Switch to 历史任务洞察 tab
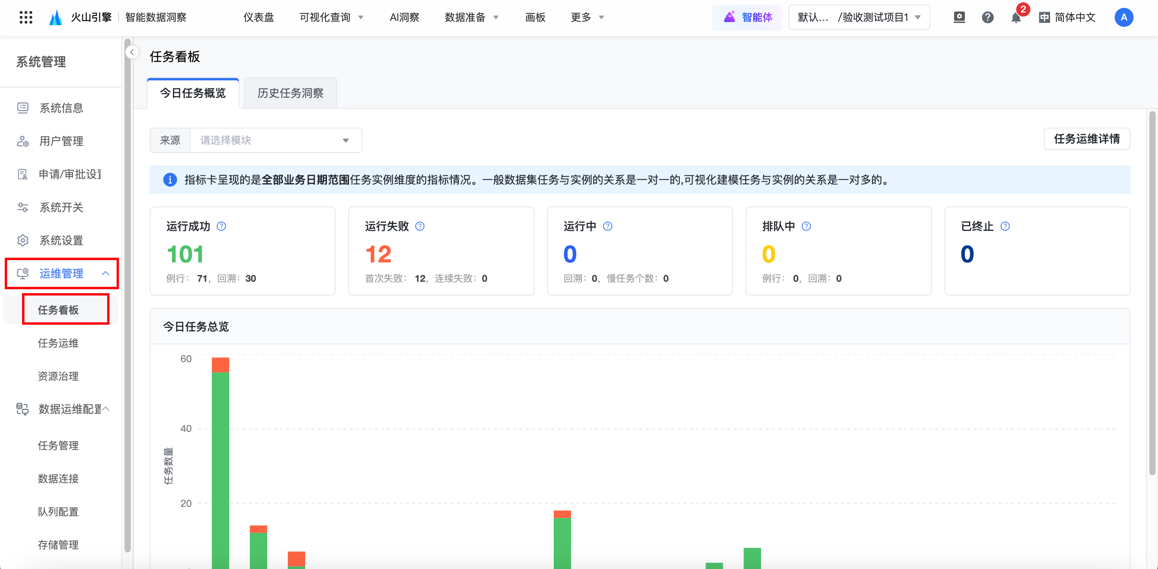 tap(290, 93)
